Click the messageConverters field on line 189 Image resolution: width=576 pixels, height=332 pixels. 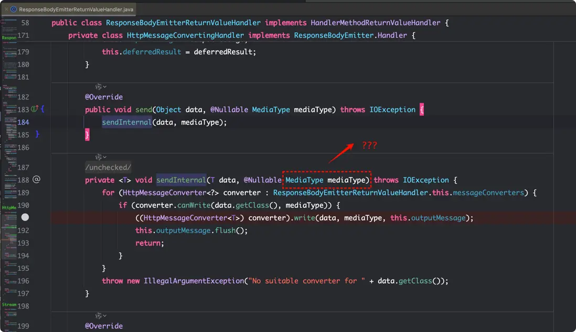tap(488, 193)
